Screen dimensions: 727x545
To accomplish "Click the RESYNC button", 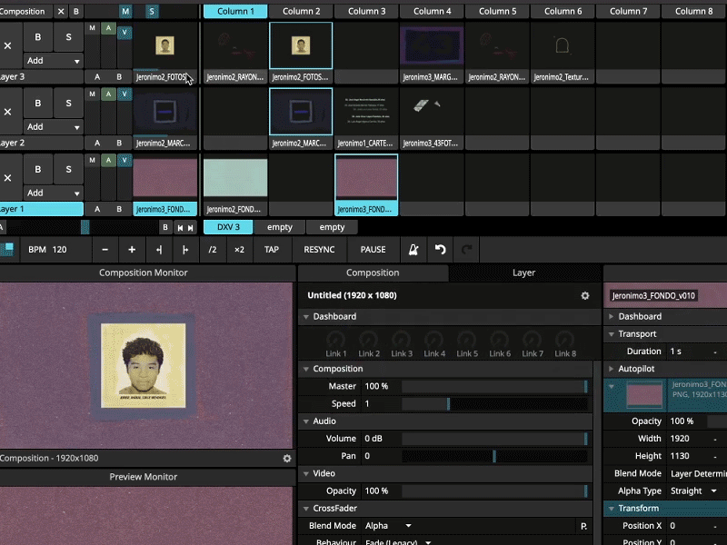I will (319, 250).
